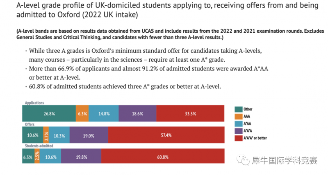Click the 18.6% purple Applications segment
The image size is (328, 175).
coord(137,114)
